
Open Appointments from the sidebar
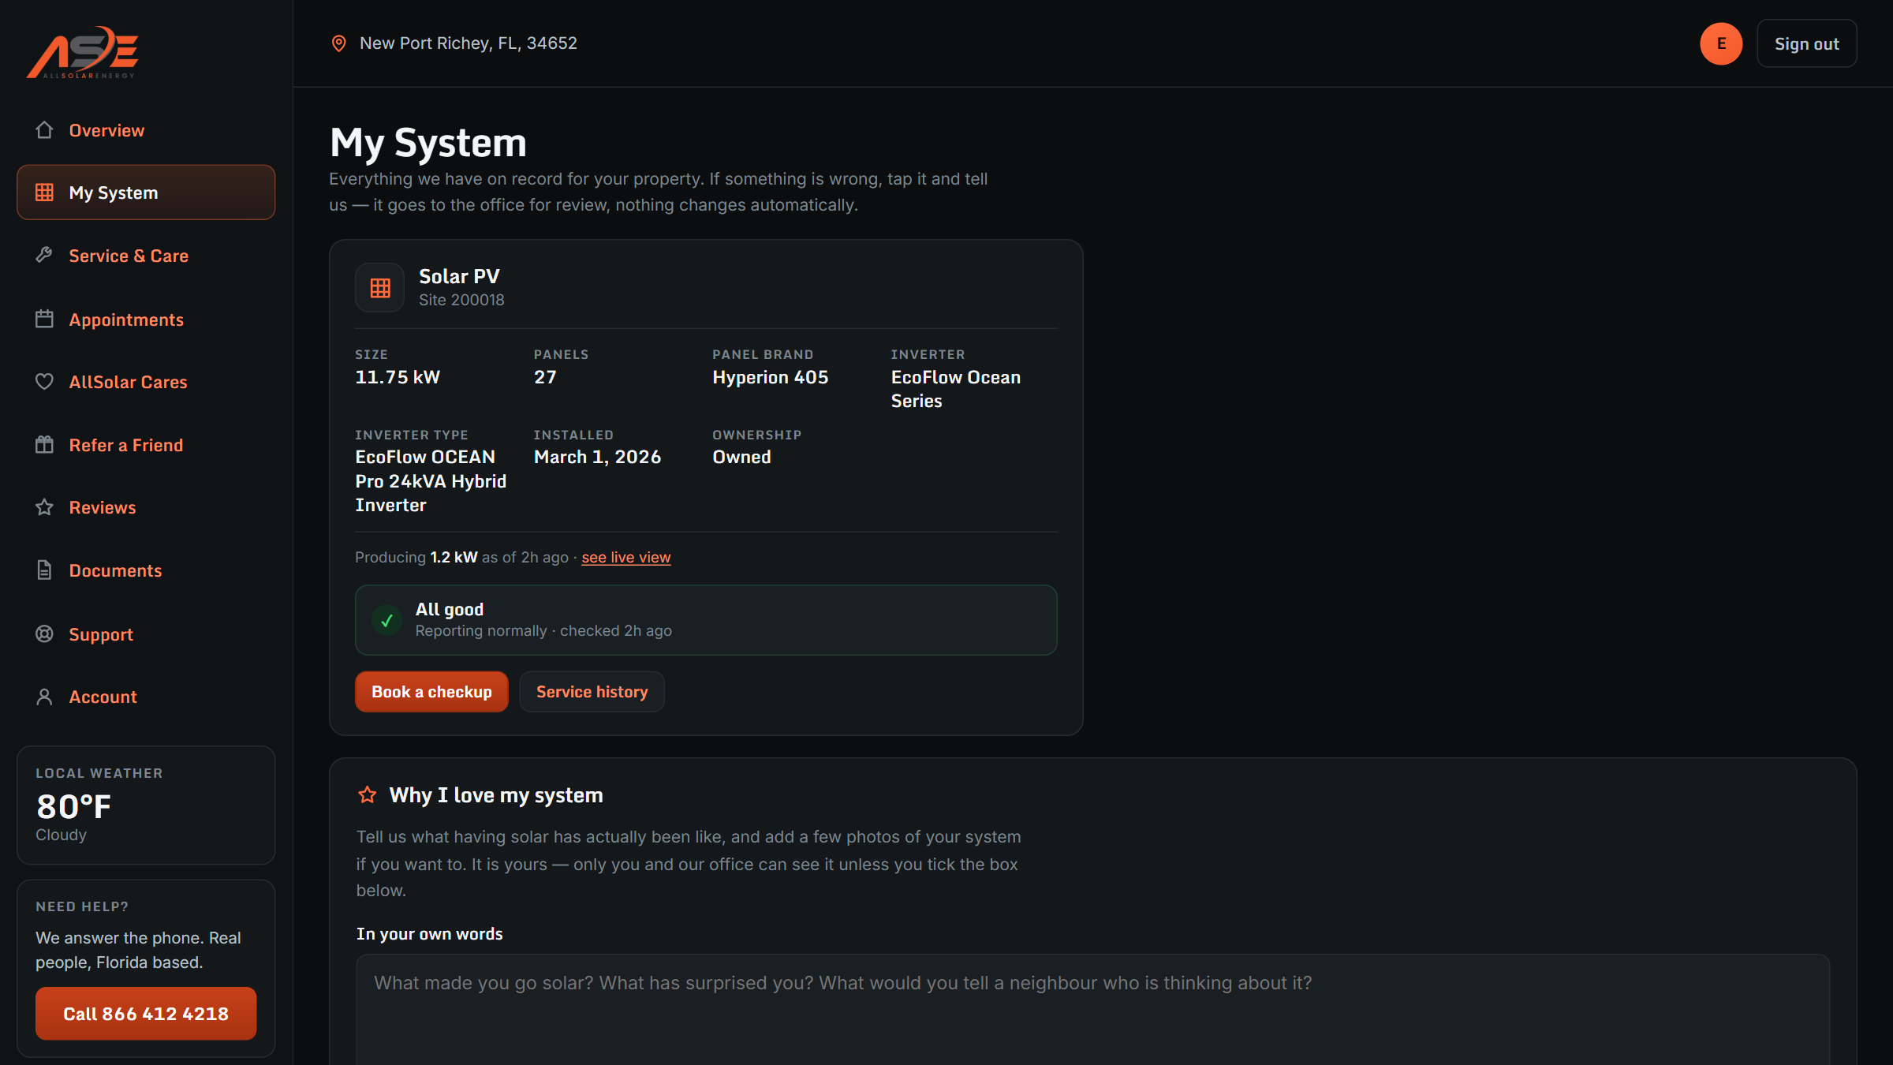click(x=146, y=319)
